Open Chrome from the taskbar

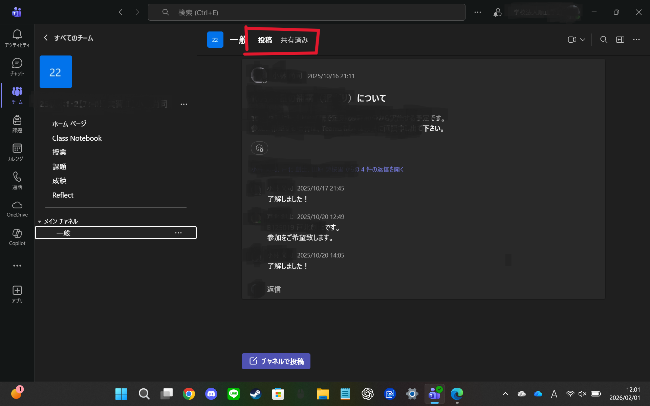(189, 394)
